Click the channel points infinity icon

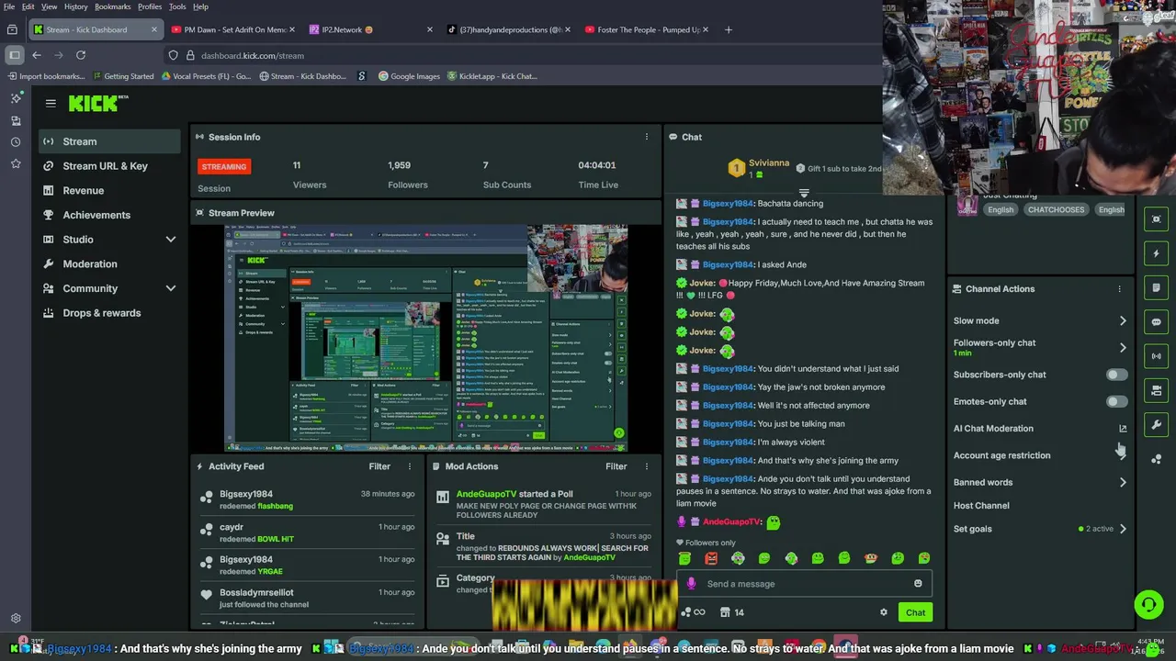click(694, 612)
